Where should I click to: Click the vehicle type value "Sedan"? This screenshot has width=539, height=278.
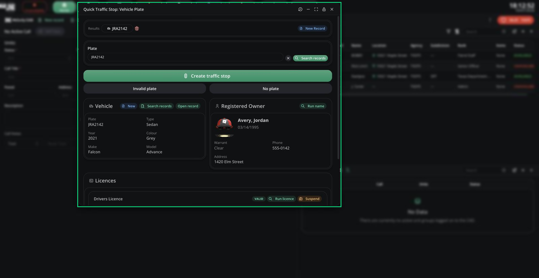coord(152,125)
